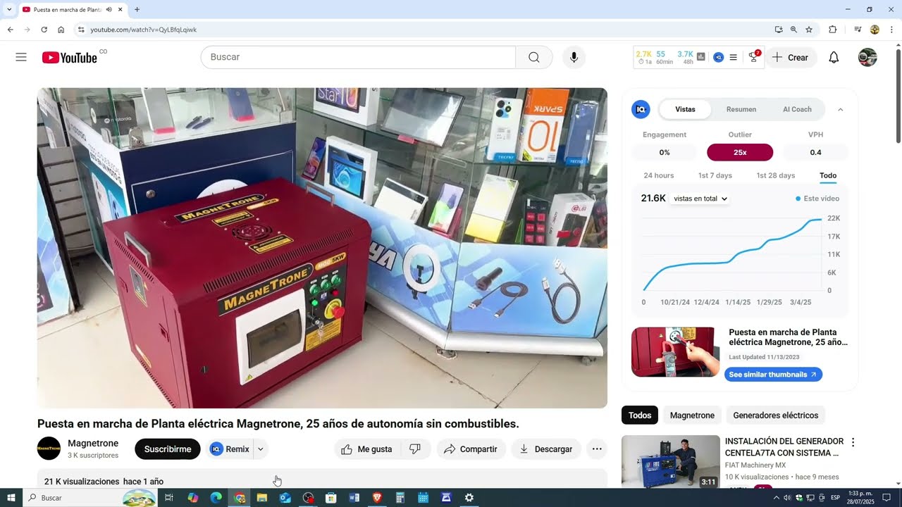This screenshot has width=902, height=507.
Task: Mute the tab via speaker icon
Action: (x=109, y=10)
